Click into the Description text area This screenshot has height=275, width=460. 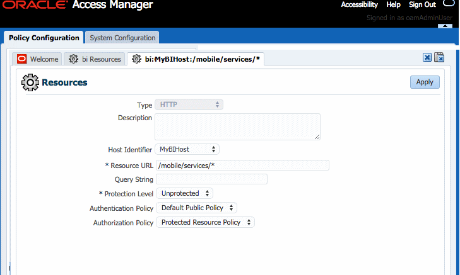pyautogui.click(x=237, y=126)
